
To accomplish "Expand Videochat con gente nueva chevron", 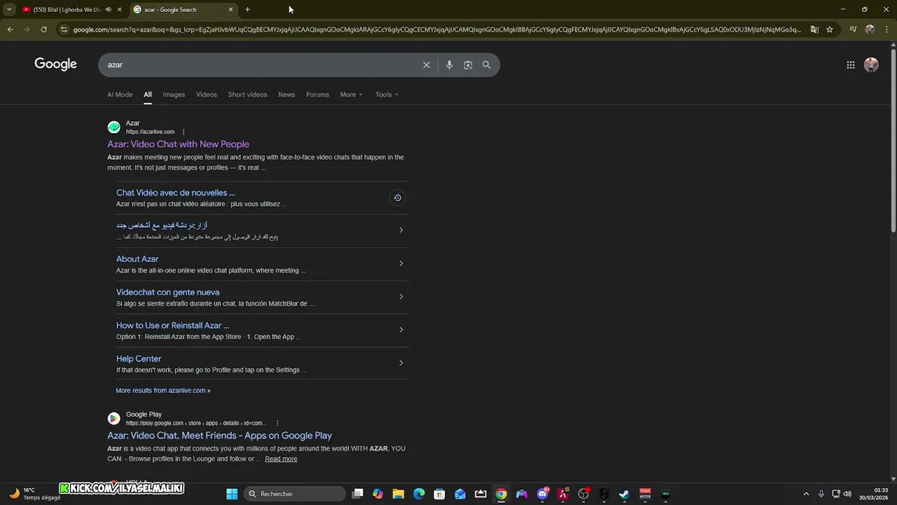I will [401, 297].
